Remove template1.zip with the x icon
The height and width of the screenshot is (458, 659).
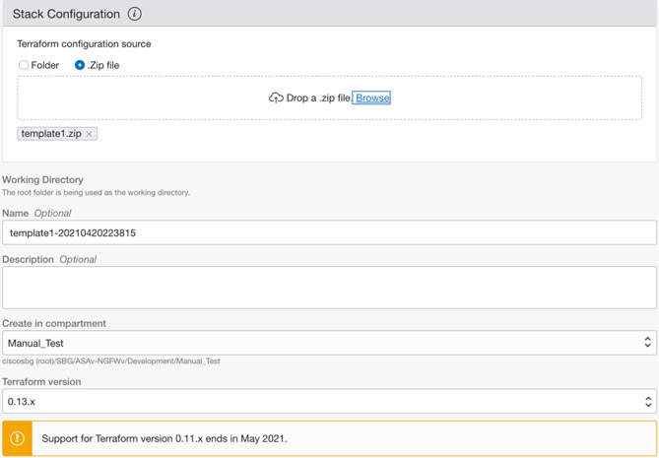89,134
